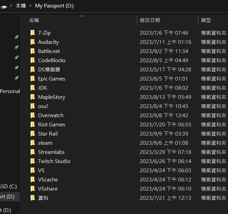Select the DS模擬器 folder icon
228x214 pixels.
(33, 69)
